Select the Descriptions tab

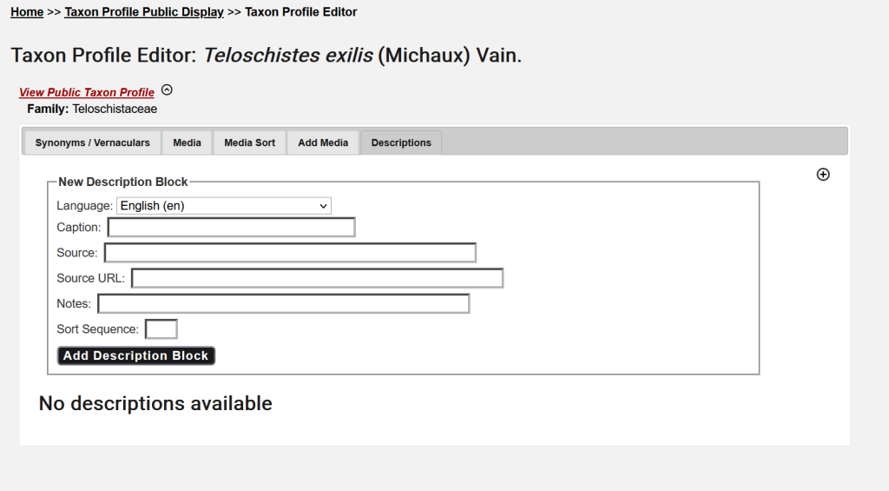(401, 143)
